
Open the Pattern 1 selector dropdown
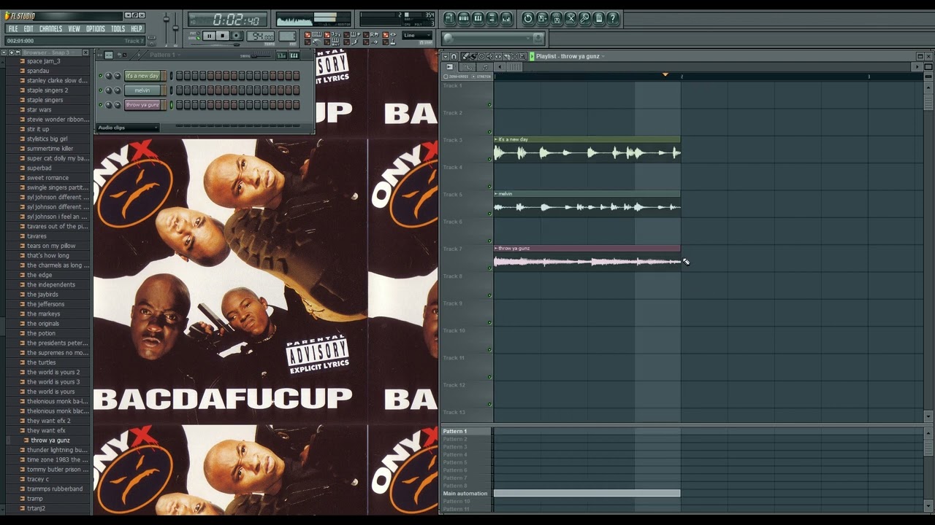tap(163, 55)
